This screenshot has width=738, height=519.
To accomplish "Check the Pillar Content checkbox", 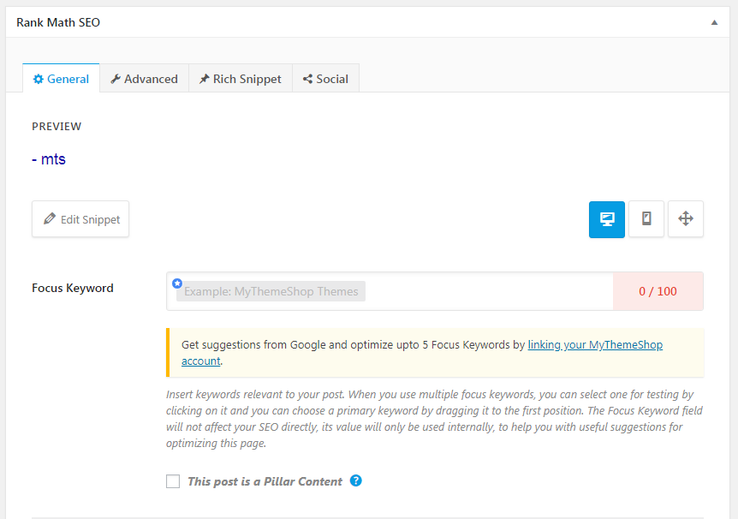I will (173, 481).
